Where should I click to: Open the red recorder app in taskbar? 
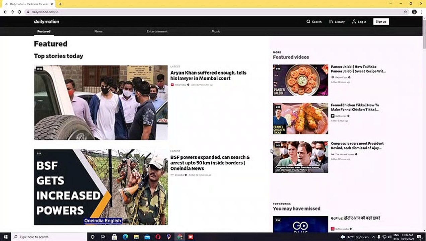(191, 237)
